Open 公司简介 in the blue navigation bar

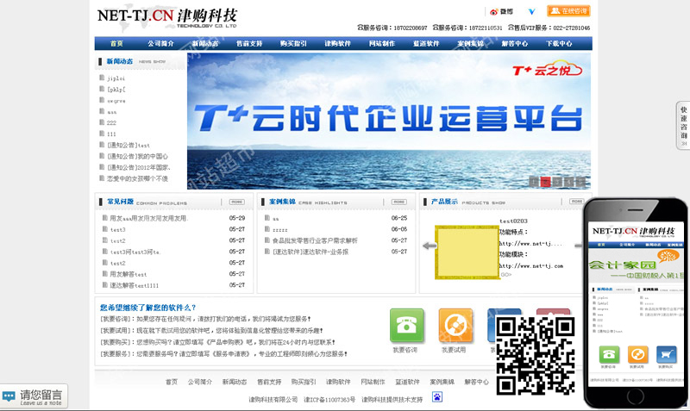click(x=160, y=44)
